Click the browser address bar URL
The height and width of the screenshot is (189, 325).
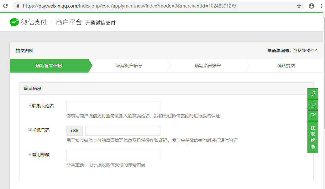tap(129, 6)
